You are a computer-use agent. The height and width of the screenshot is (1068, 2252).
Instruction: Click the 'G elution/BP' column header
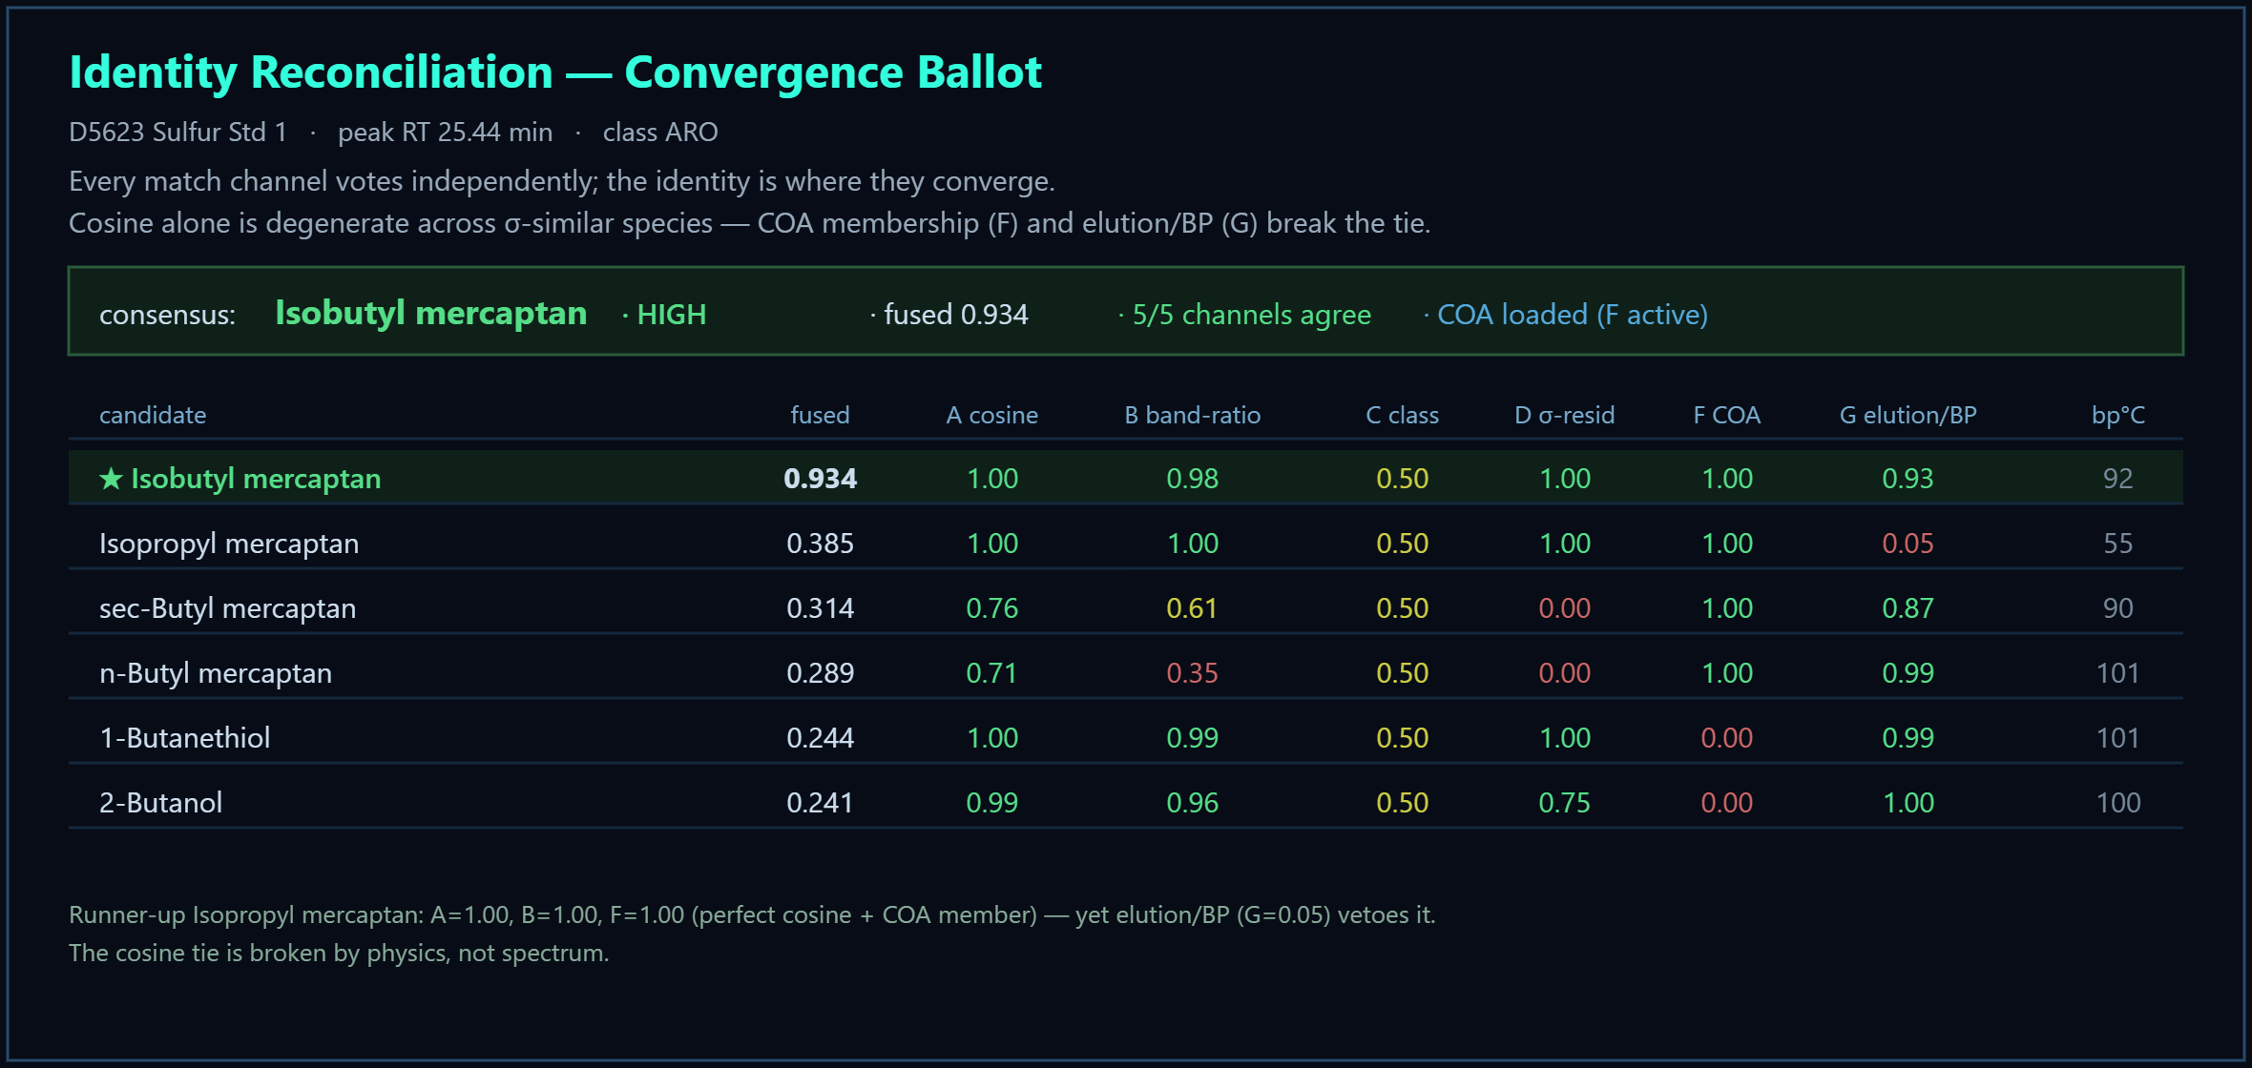click(x=1908, y=415)
